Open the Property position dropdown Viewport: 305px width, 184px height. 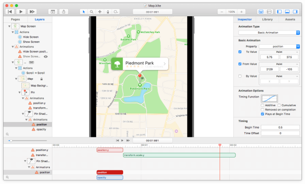[279, 46]
